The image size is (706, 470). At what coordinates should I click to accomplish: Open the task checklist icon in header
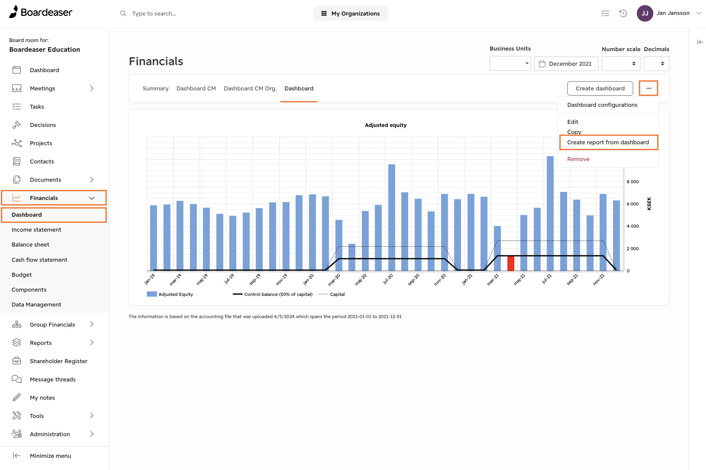(x=605, y=13)
